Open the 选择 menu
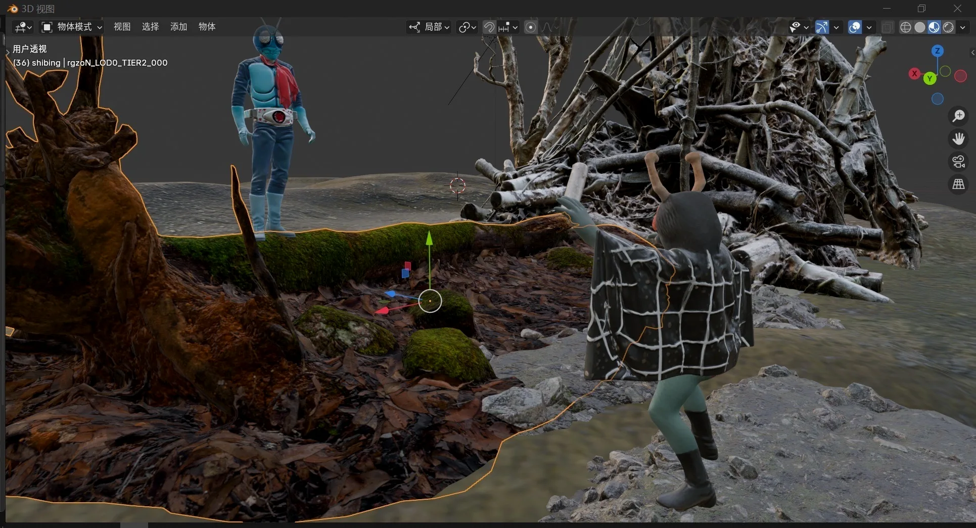Screen dimensions: 976x528 pos(150,27)
